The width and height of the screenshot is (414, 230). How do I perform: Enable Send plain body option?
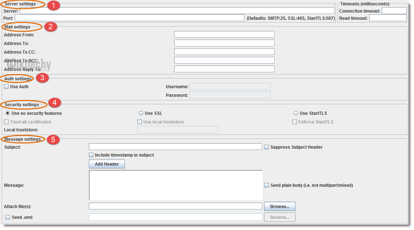(x=267, y=185)
